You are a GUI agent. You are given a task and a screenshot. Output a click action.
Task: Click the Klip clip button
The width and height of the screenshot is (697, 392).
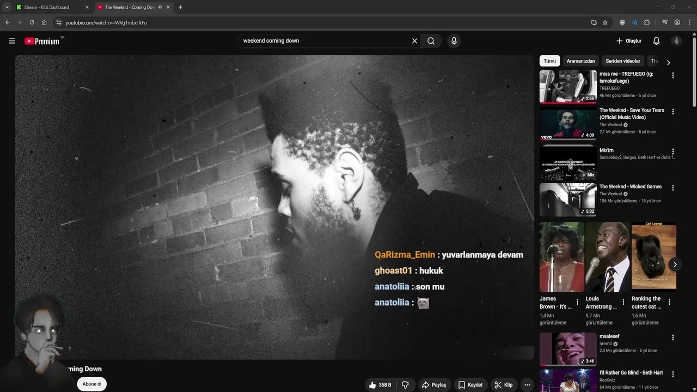504,385
